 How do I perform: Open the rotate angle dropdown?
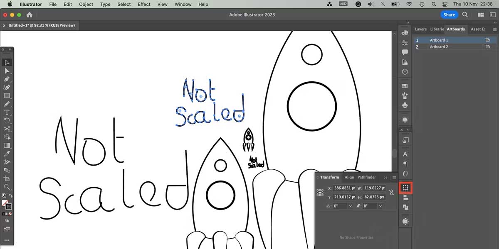click(x=350, y=206)
